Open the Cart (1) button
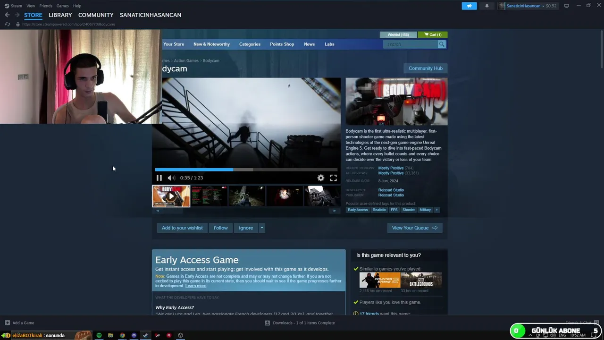This screenshot has height=340, width=604. click(433, 34)
